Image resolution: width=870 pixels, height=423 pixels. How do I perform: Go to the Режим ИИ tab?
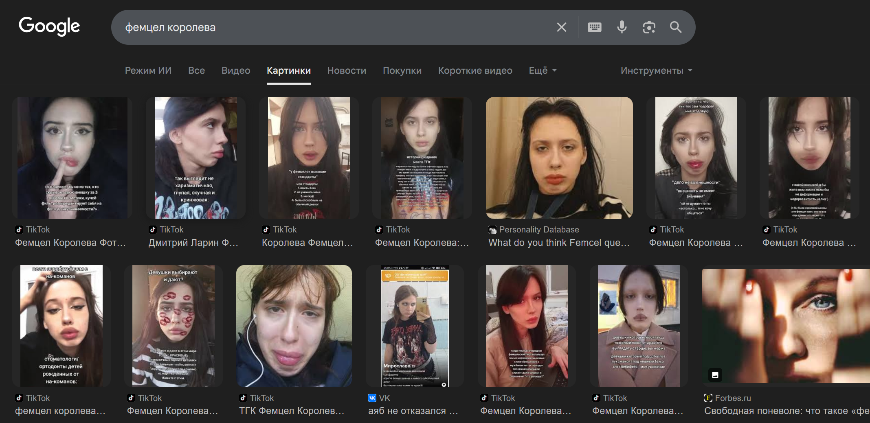point(148,70)
